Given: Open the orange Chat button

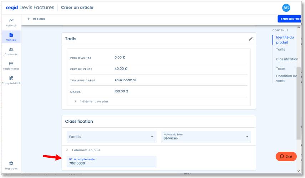Looking at the screenshot, I should click(x=286, y=156).
